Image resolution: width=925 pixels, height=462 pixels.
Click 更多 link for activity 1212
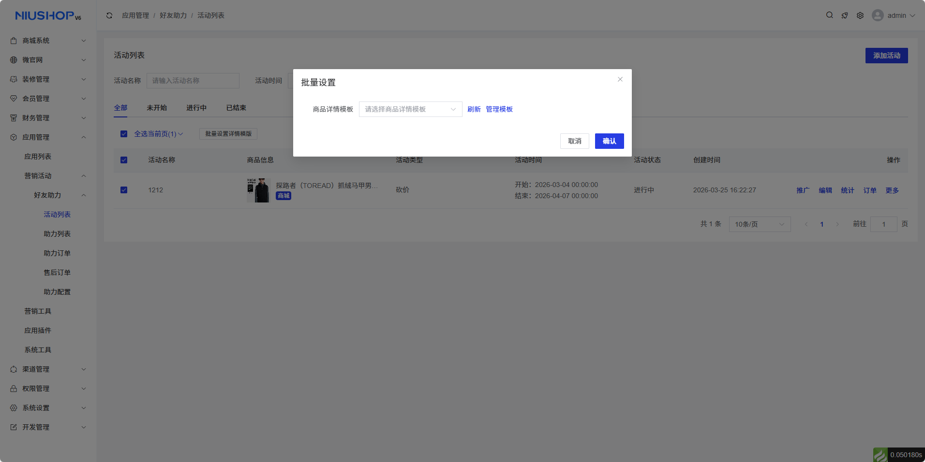click(892, 190)
